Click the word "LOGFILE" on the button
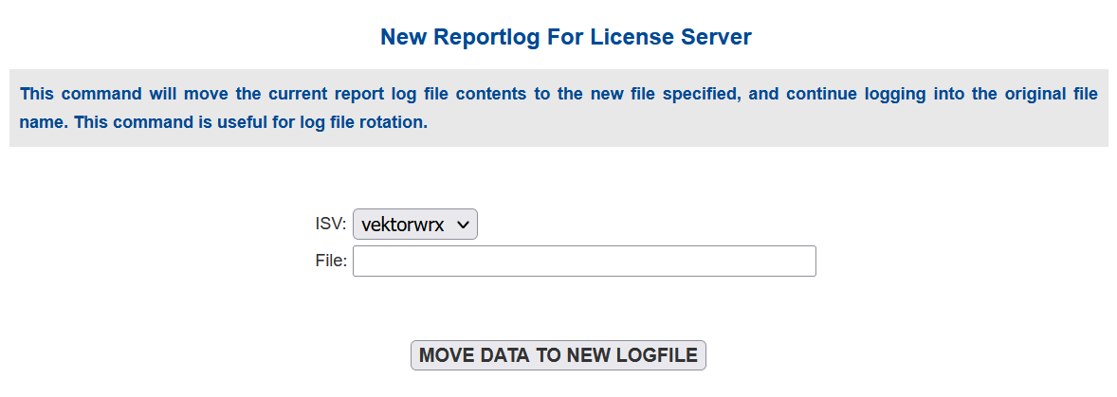 click(655, 355)
